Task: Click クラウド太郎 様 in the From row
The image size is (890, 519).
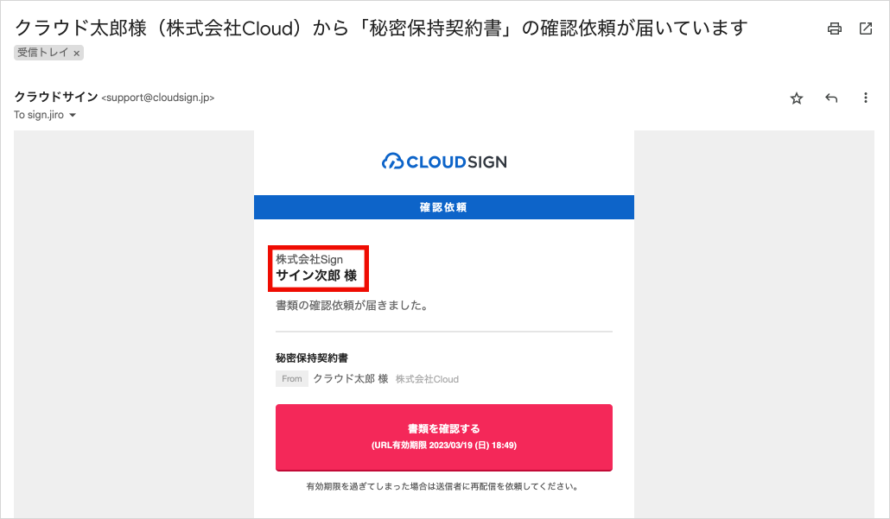Action: pos(350,379)
